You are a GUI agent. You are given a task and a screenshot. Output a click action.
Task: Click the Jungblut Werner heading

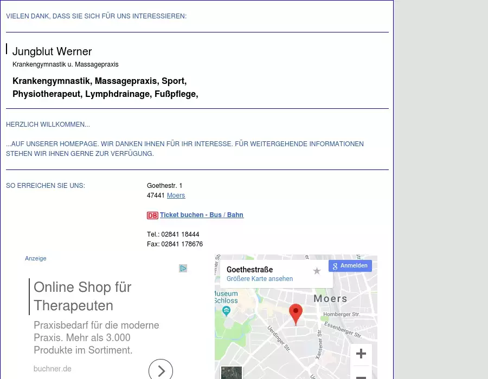pos(52,51)
